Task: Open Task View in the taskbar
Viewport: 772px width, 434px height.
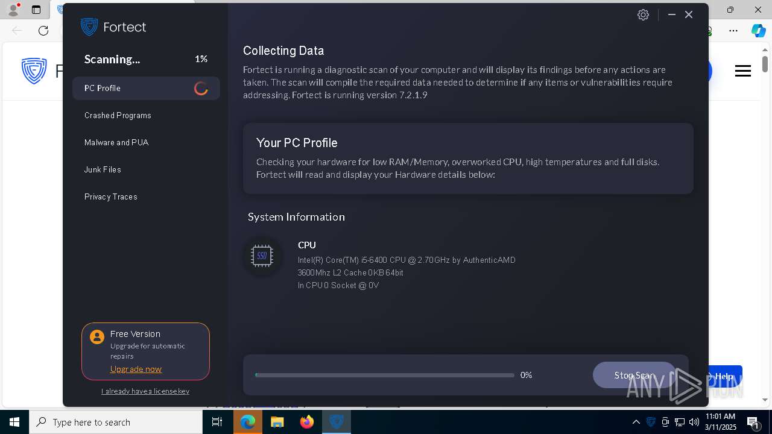Action: 217,422
